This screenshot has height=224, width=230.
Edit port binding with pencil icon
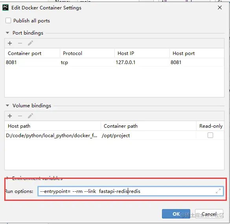30,43
